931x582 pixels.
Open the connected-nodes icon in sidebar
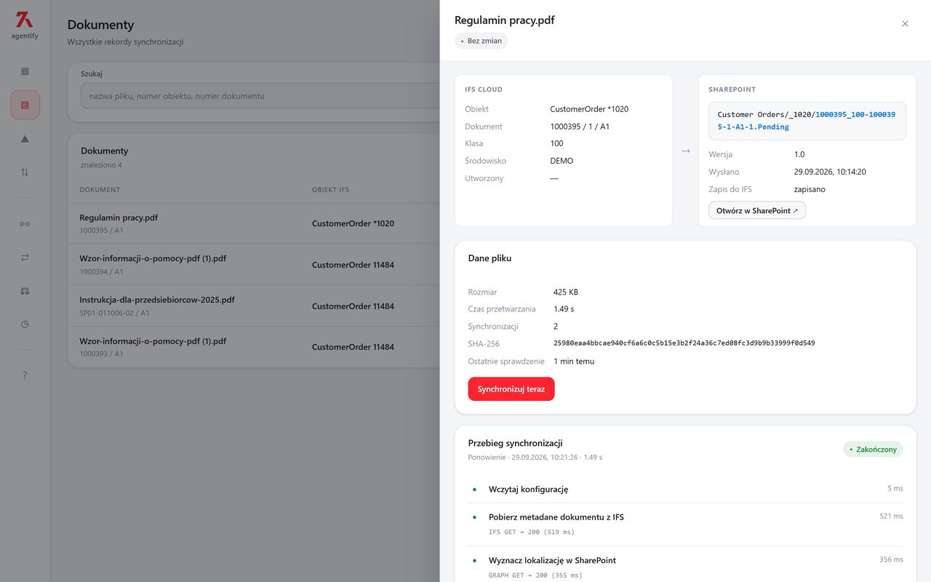25,223
